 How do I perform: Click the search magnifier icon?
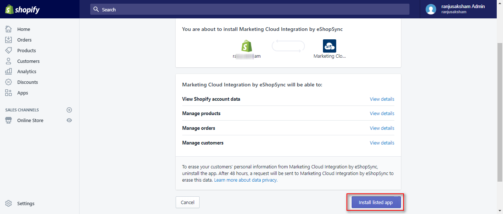click(96, 10)
